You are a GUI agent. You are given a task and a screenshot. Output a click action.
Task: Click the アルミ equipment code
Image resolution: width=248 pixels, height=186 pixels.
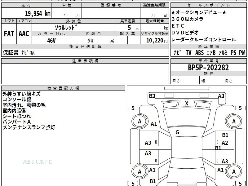pyautogui.click(x=223, y=52)
